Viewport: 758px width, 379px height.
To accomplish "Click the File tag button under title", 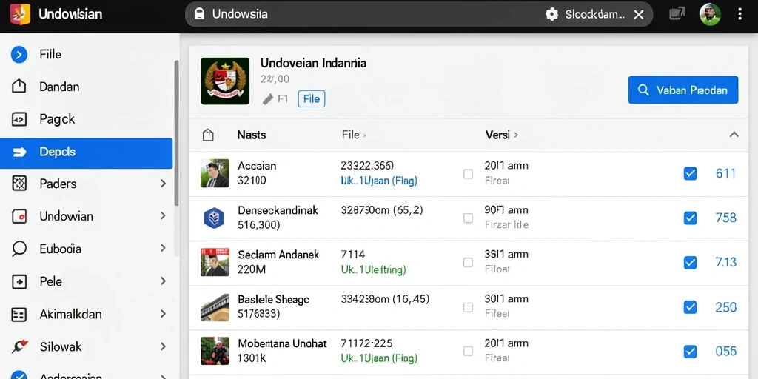I will tap(312, 99).
